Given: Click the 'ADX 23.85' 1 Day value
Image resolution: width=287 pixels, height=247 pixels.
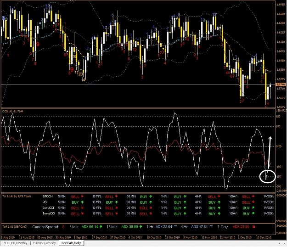Looking at the screenshot, I should click(x=241, y=227).
